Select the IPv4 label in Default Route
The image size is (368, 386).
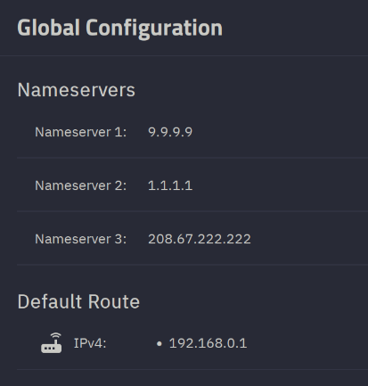[x=90, y=343]
